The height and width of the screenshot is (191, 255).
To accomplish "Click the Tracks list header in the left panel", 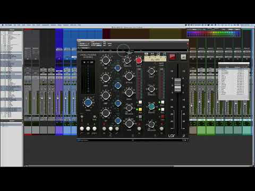I will point(12,30).
